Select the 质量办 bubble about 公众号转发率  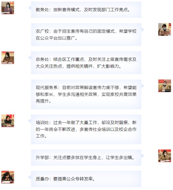86,179
